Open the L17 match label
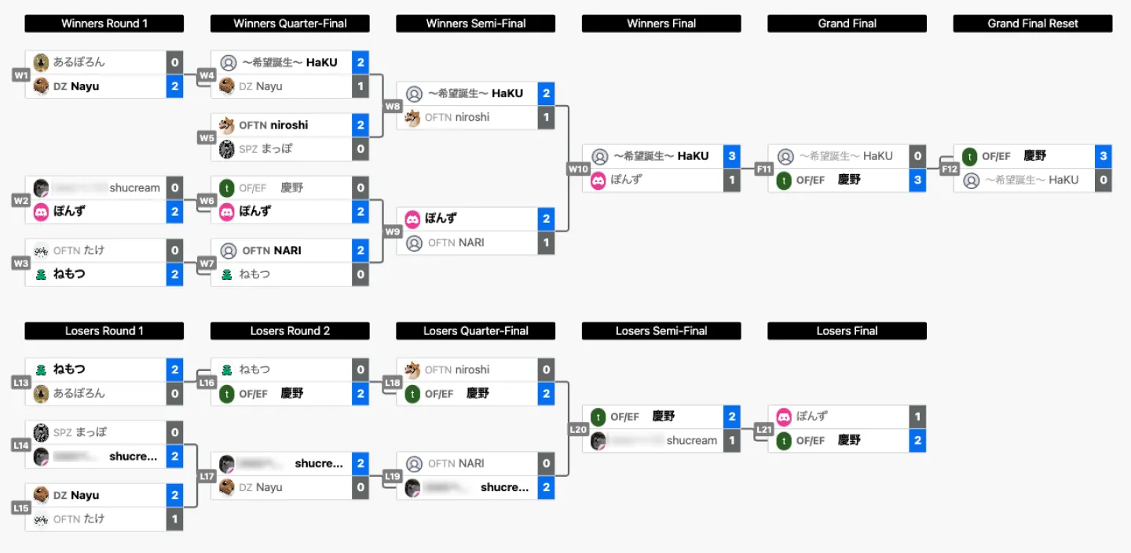 coord(207,476)
